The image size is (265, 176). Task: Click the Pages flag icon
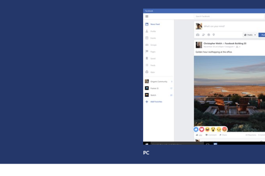(147, 51)
